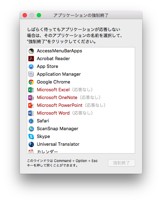
Task: Select the Skype icon
Action: [x=31, y=137]
